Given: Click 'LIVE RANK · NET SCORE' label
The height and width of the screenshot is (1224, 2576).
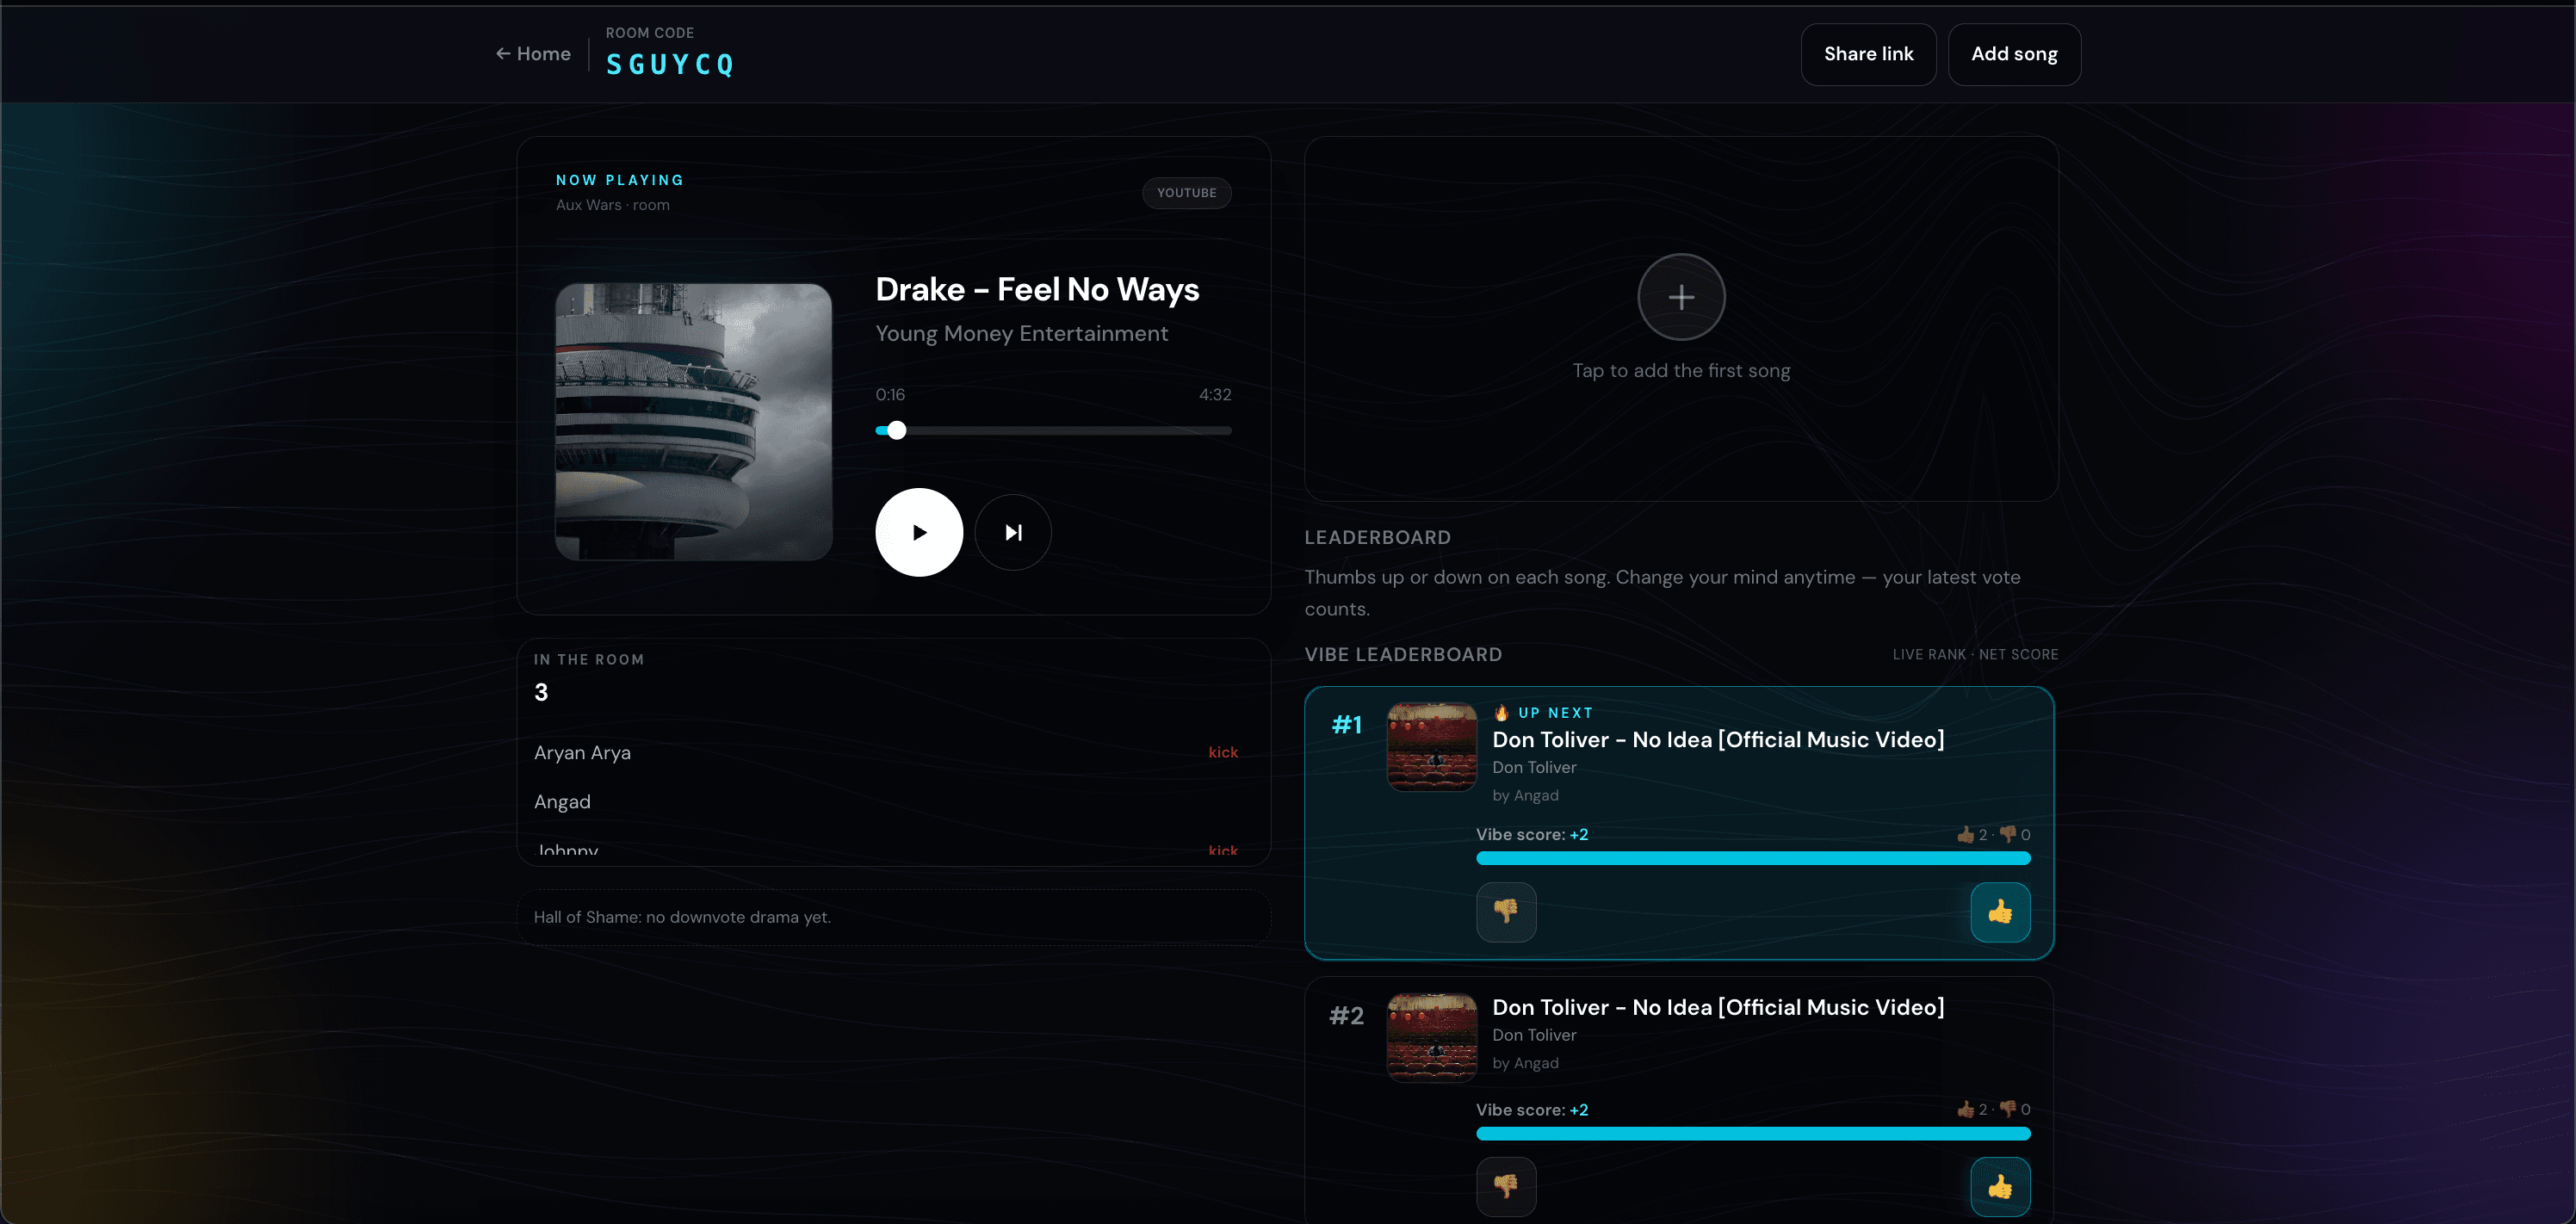Looking at the screenshot, I should (x=1975, y=654).
